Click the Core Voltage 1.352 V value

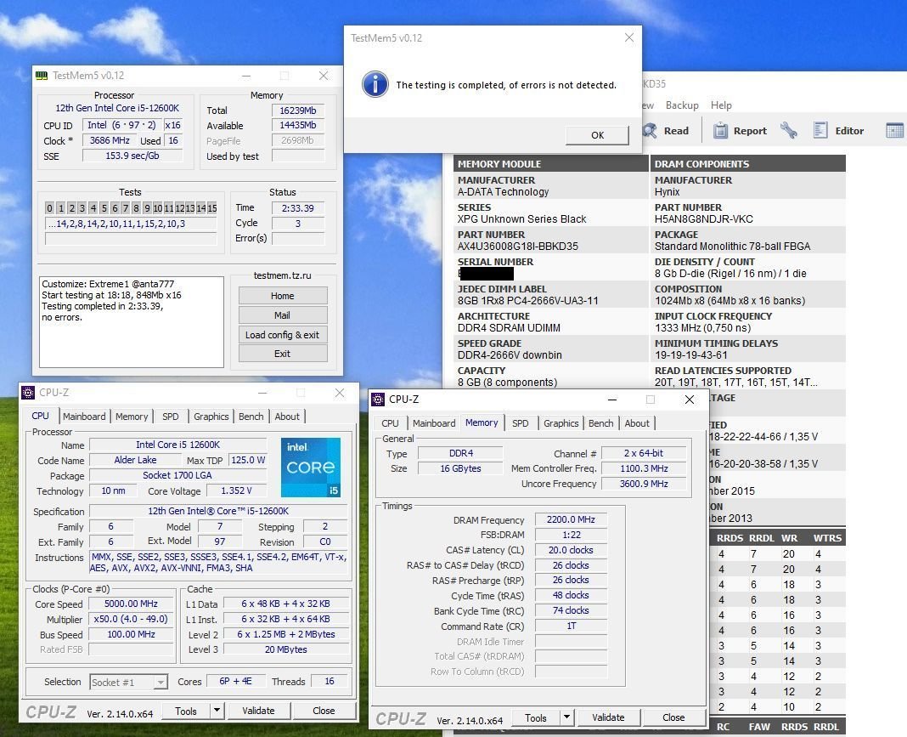236,490
